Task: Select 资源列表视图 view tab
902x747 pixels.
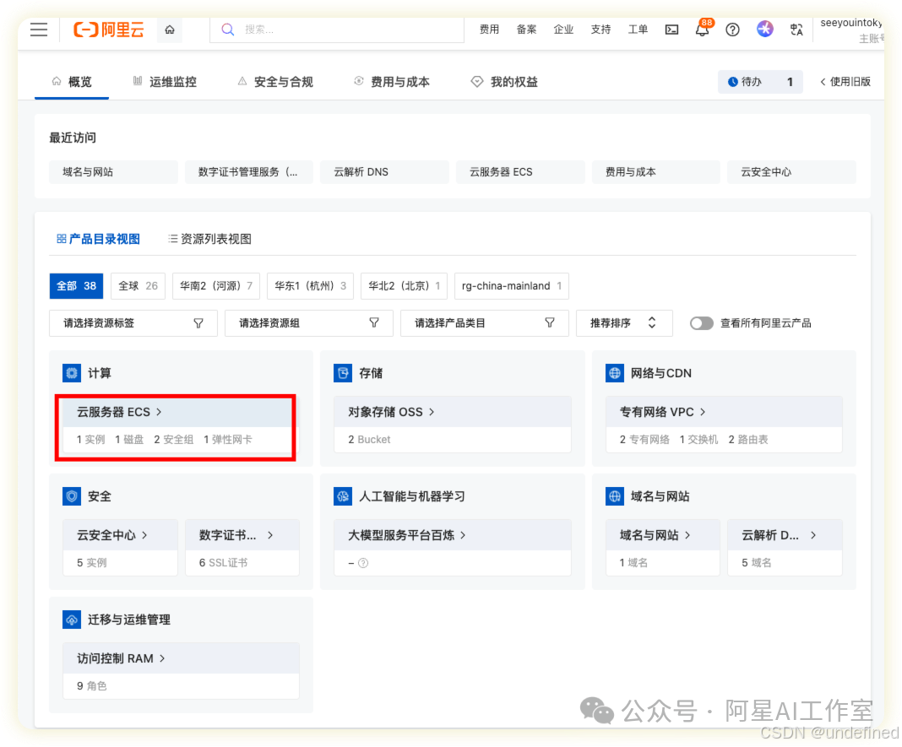Action: [209, 239]
